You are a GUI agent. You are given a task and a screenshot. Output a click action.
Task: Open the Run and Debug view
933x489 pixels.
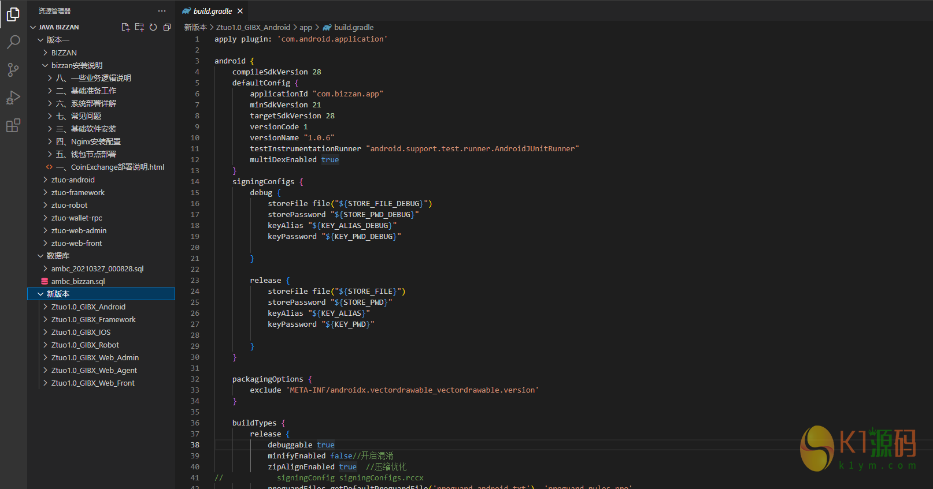13,98
